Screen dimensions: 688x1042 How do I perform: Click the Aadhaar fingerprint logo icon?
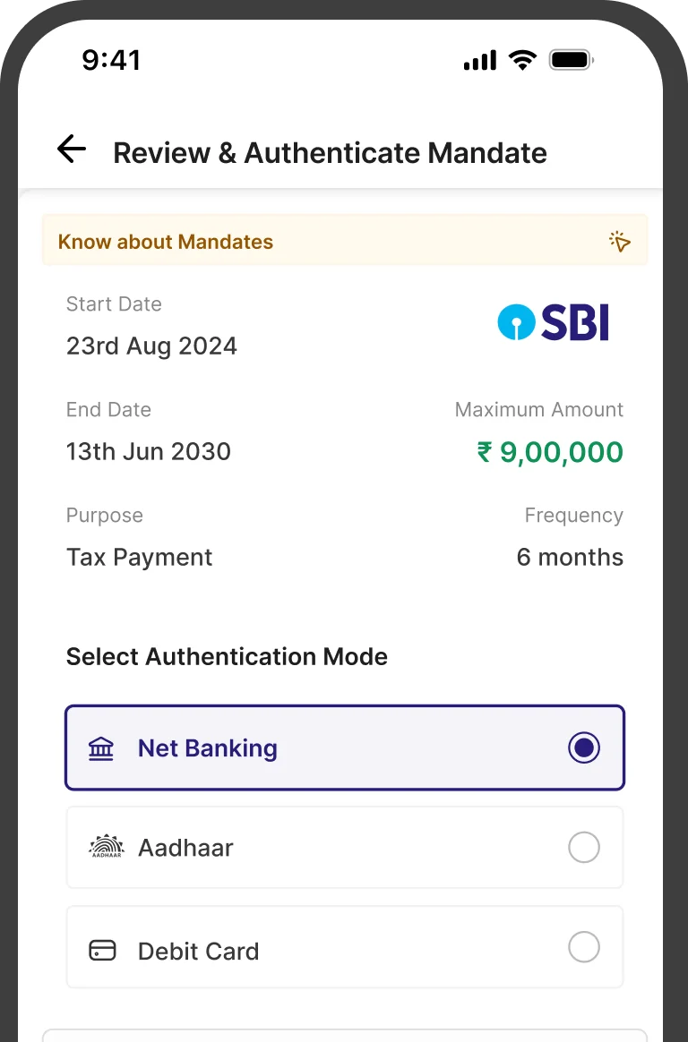(x=107, y=847)
